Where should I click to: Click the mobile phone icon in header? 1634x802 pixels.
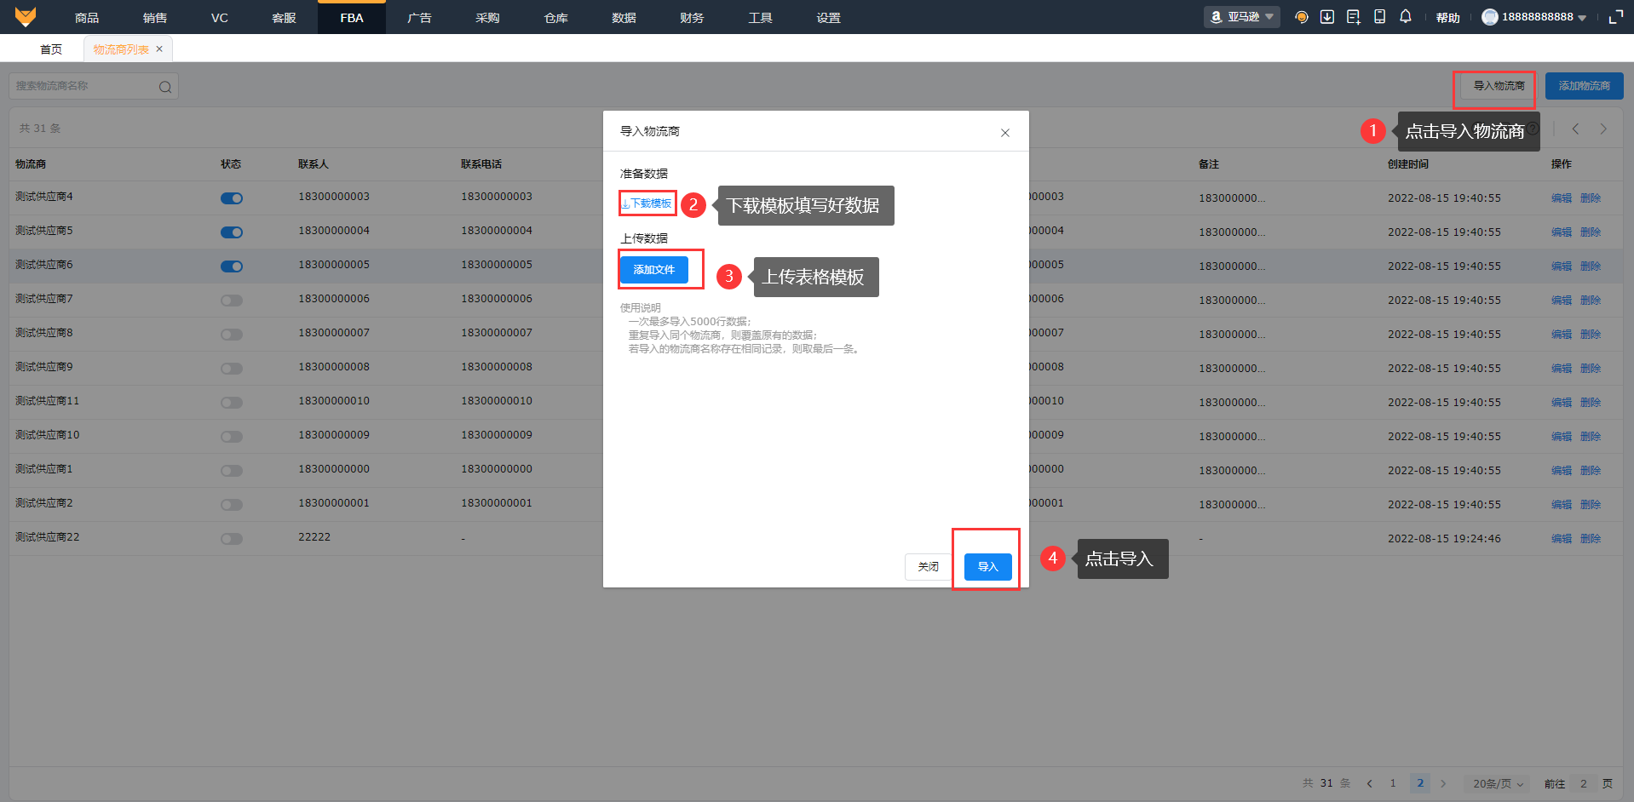[1379, 17]
